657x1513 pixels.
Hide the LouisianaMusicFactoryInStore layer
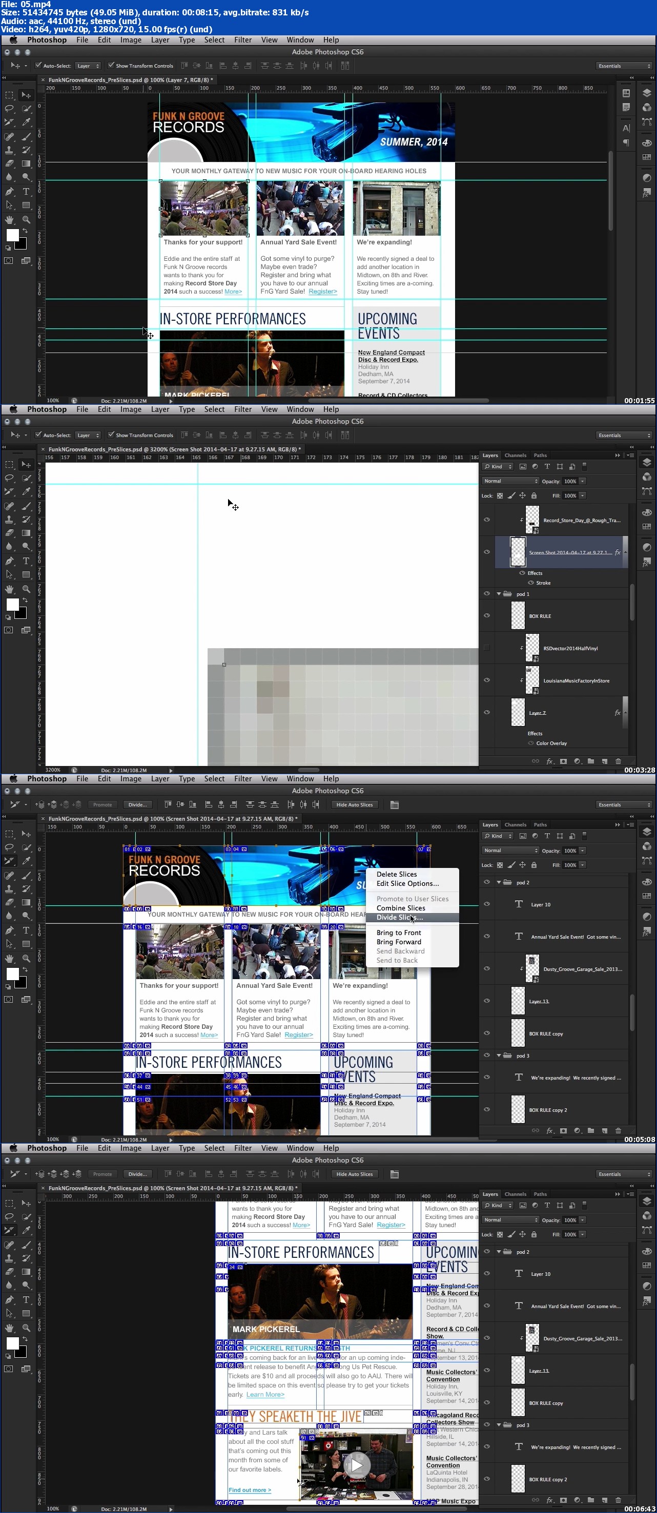[486, 680]
